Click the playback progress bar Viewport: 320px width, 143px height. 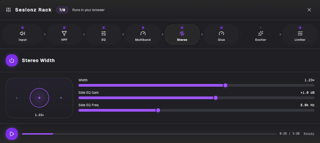149,134
